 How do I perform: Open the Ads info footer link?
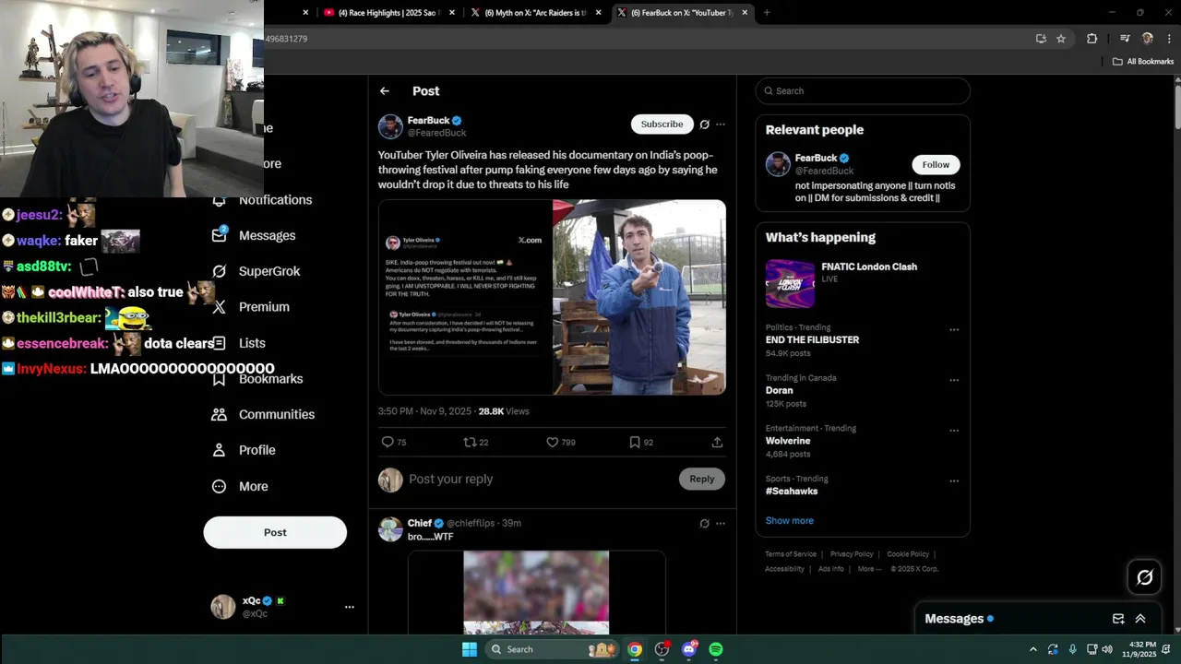click(x=831, y=569)
